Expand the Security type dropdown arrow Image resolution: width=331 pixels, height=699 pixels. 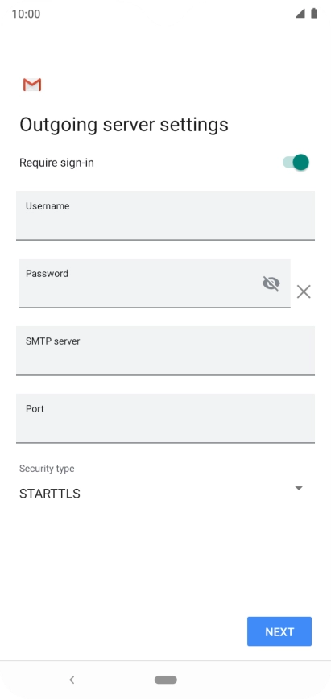pyautogui.click(x=299, y=488)
